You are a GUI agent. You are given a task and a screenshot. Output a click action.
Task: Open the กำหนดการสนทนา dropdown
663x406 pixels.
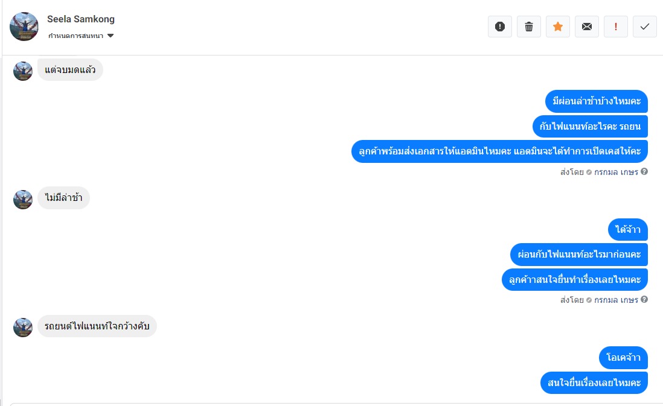[x=81, y=36]
